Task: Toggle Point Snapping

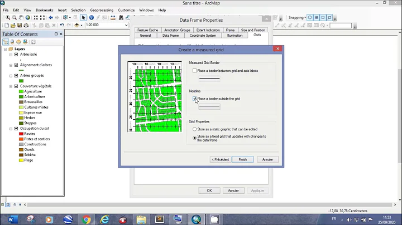Action: [x=310, y=17]
